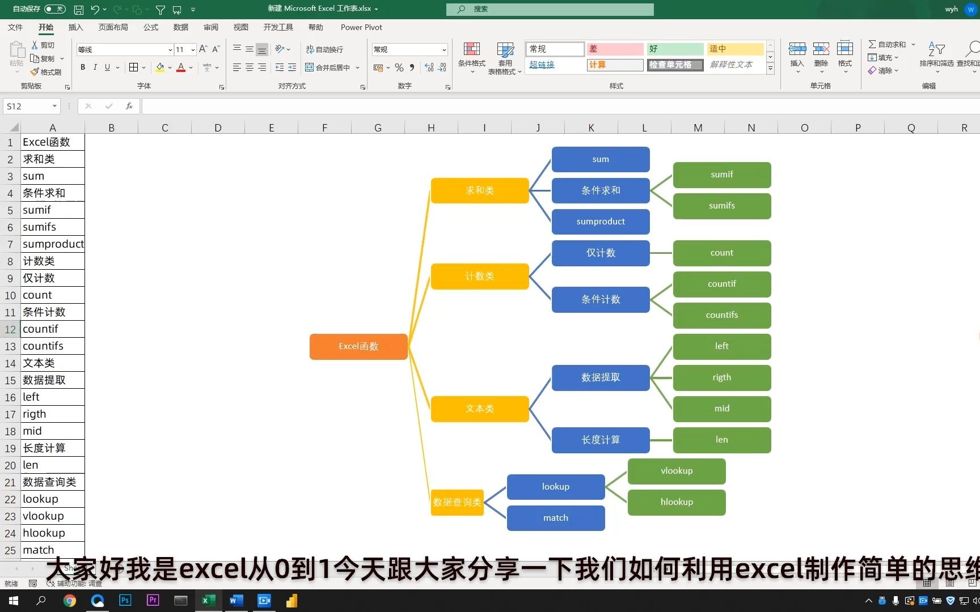Image resolution: width=980 pixels, height=612 pixels.
Task: Open the 页面布局 tab
Action: click(113, 27)
